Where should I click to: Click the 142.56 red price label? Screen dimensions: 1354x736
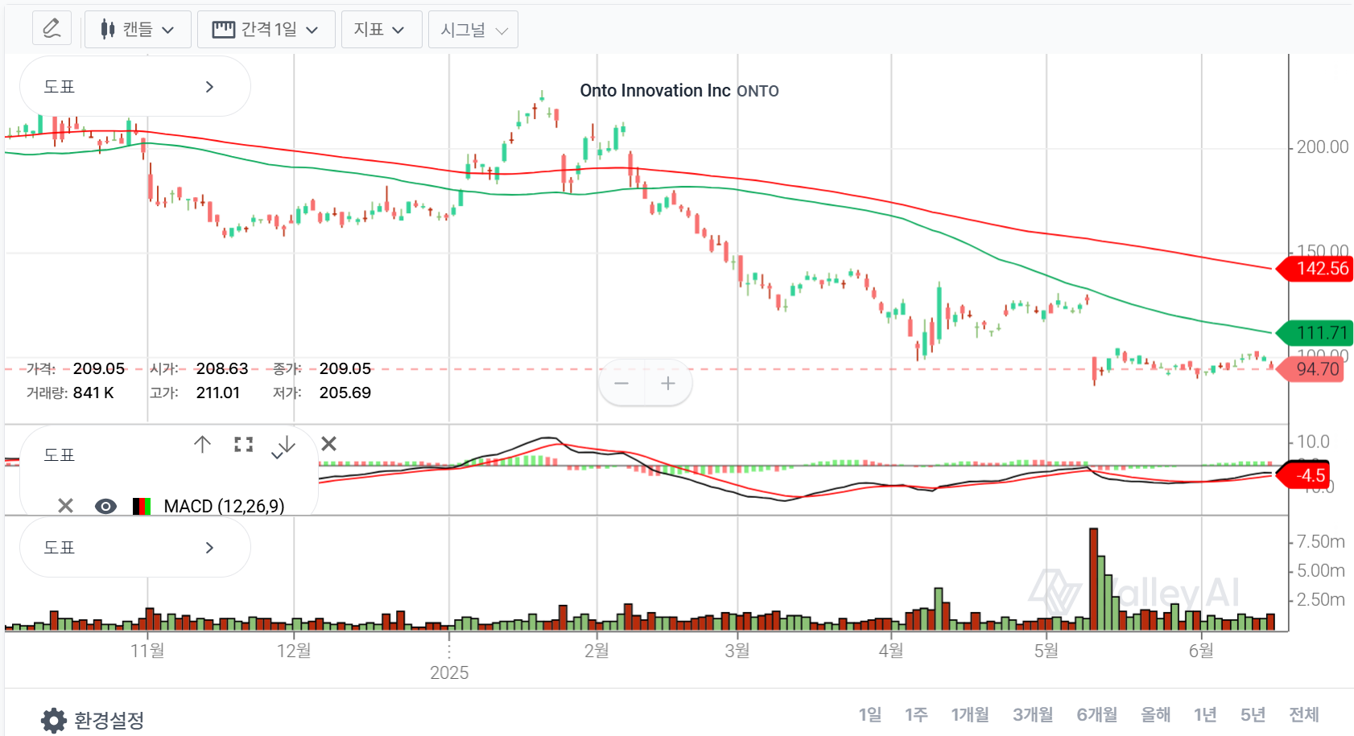click(1315, 269)
